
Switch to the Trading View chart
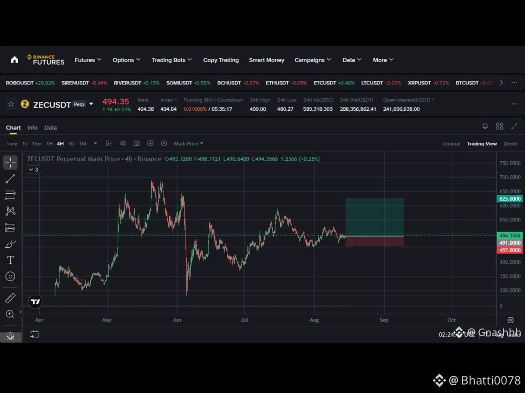(x=482, y=144)
